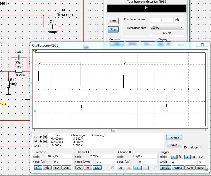Viewport: 211px width, 176px height.
Task: Click Start in distortion analyzer
Action: pyautogui.click(x=113, y=21)
